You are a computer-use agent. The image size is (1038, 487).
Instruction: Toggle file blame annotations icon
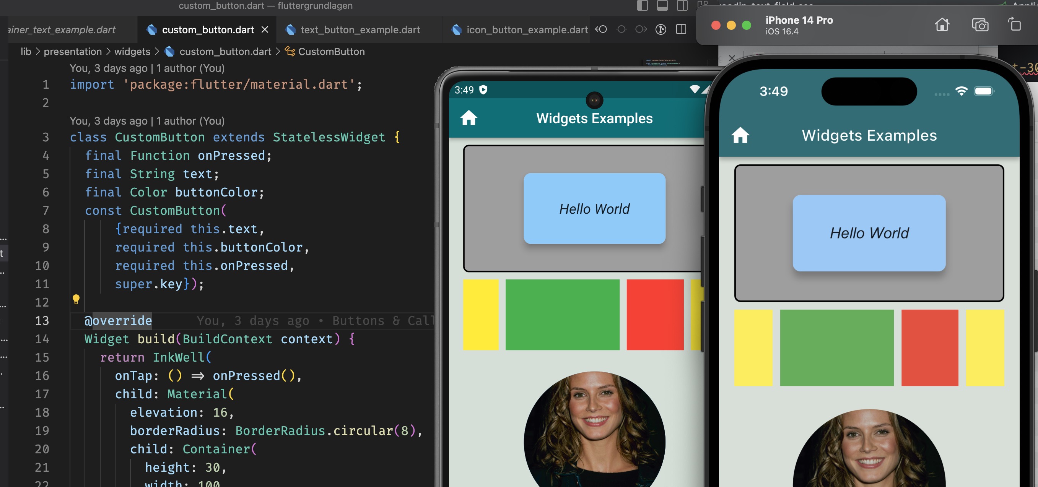pyautogui.click(x=661, y=29)
